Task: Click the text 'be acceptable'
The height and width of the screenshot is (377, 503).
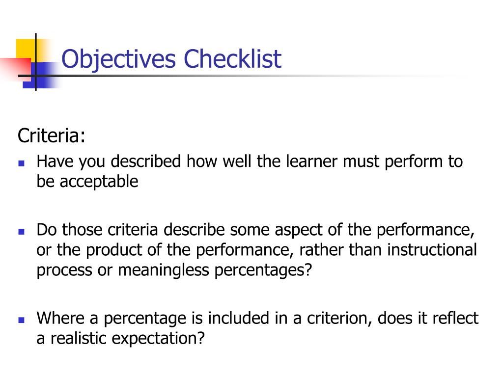Action: click(87, 182)
